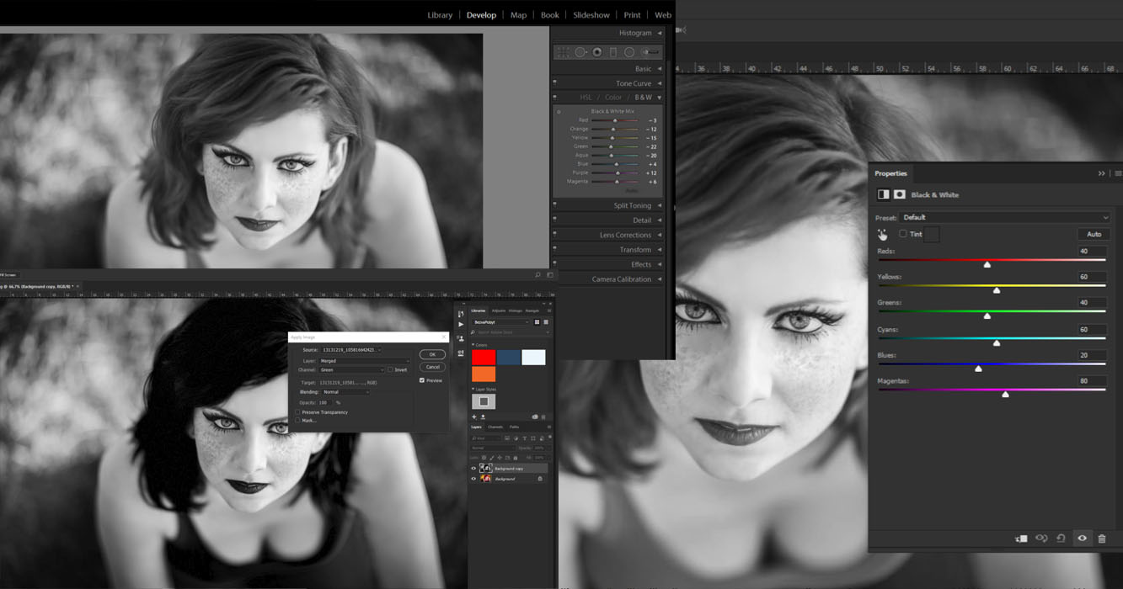
Task: Select the red color swatch in Libraries
Action: tap(484, 358)
